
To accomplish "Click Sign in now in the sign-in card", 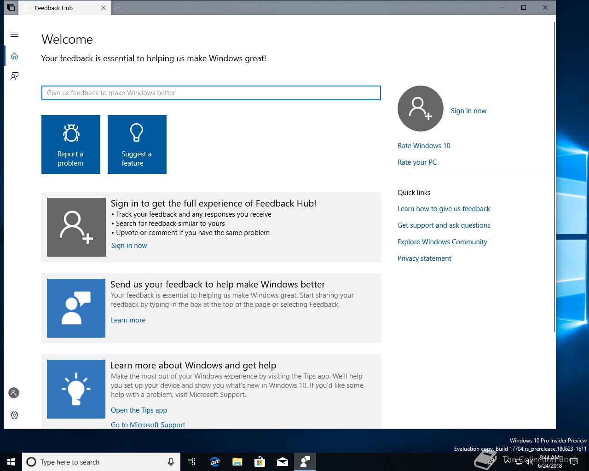I will (129, 246).
